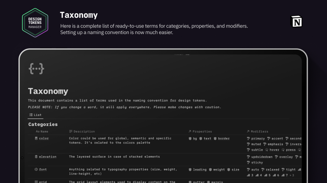Click the Properties column header
Viewport: 327px width, 183px height.
tap(200, 131)
